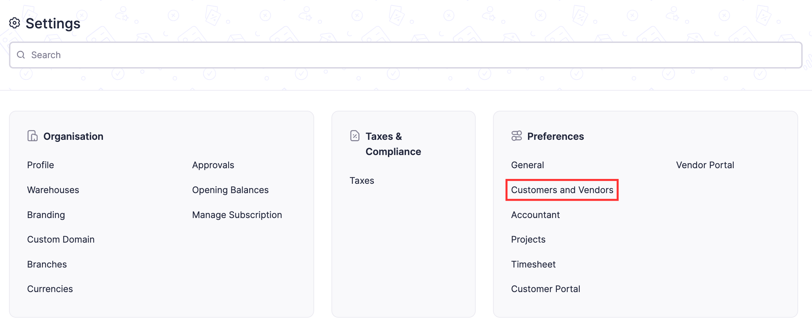Open the Accountant preferences
Image resolution: width=812 pixels, height=326 pixels.
click(x=535, y=215)
